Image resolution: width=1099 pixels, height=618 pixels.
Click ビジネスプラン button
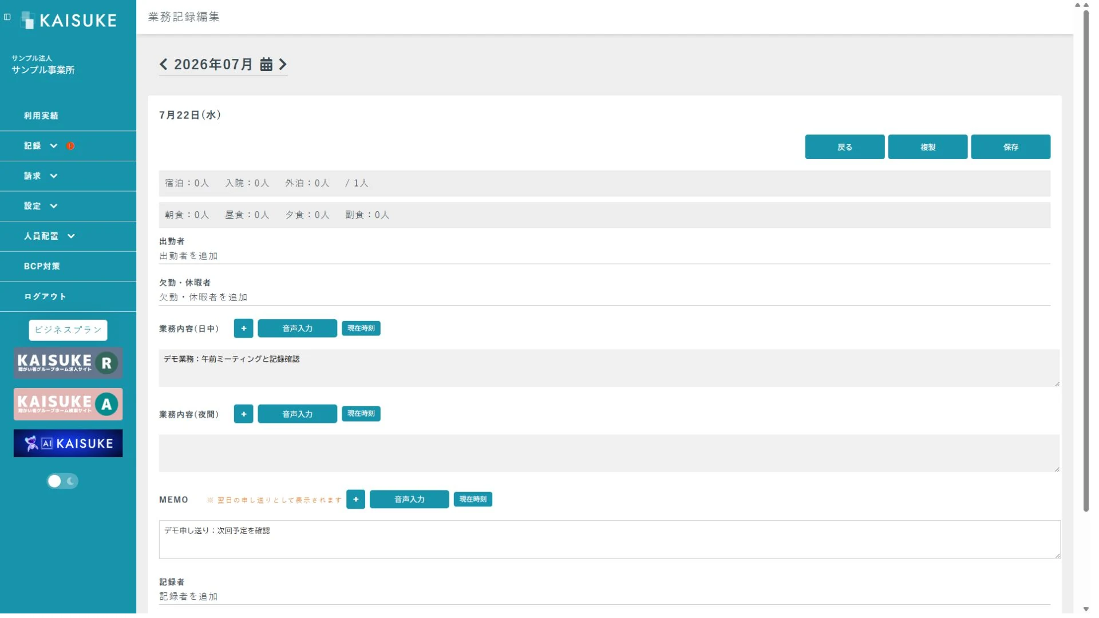(x=68, y=330)
